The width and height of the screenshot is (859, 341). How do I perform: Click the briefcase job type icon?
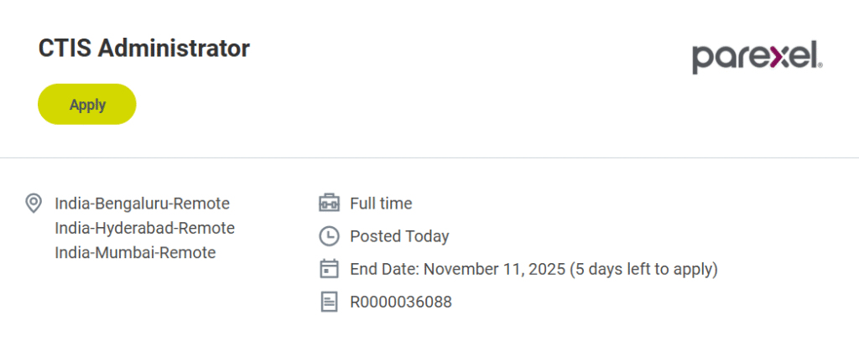[329, 203]
